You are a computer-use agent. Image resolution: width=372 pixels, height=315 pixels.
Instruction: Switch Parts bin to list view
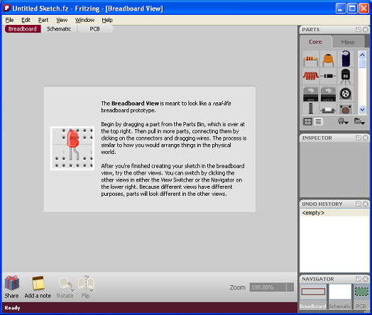(318, 121)
